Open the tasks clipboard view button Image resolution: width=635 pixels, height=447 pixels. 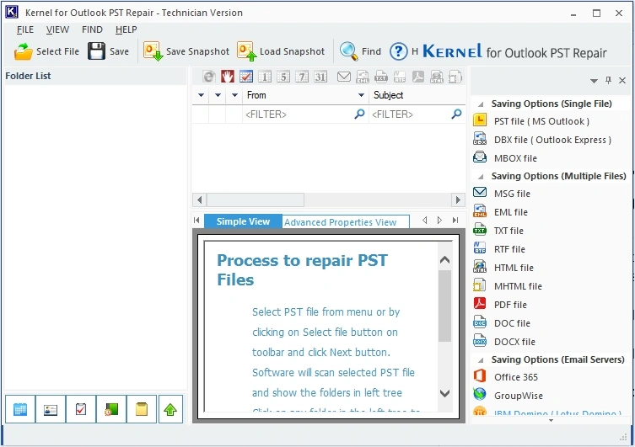(81, 409)
